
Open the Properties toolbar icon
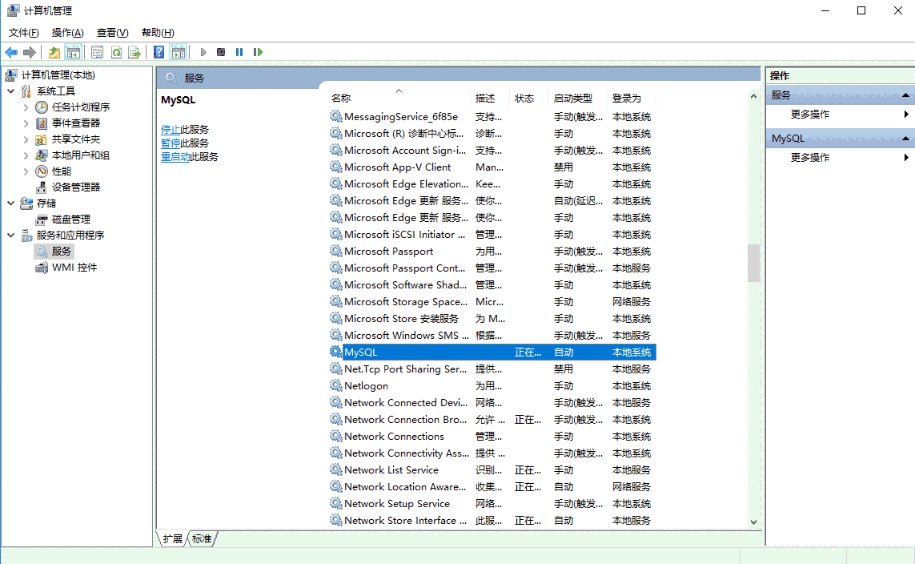tap(95, 51)
